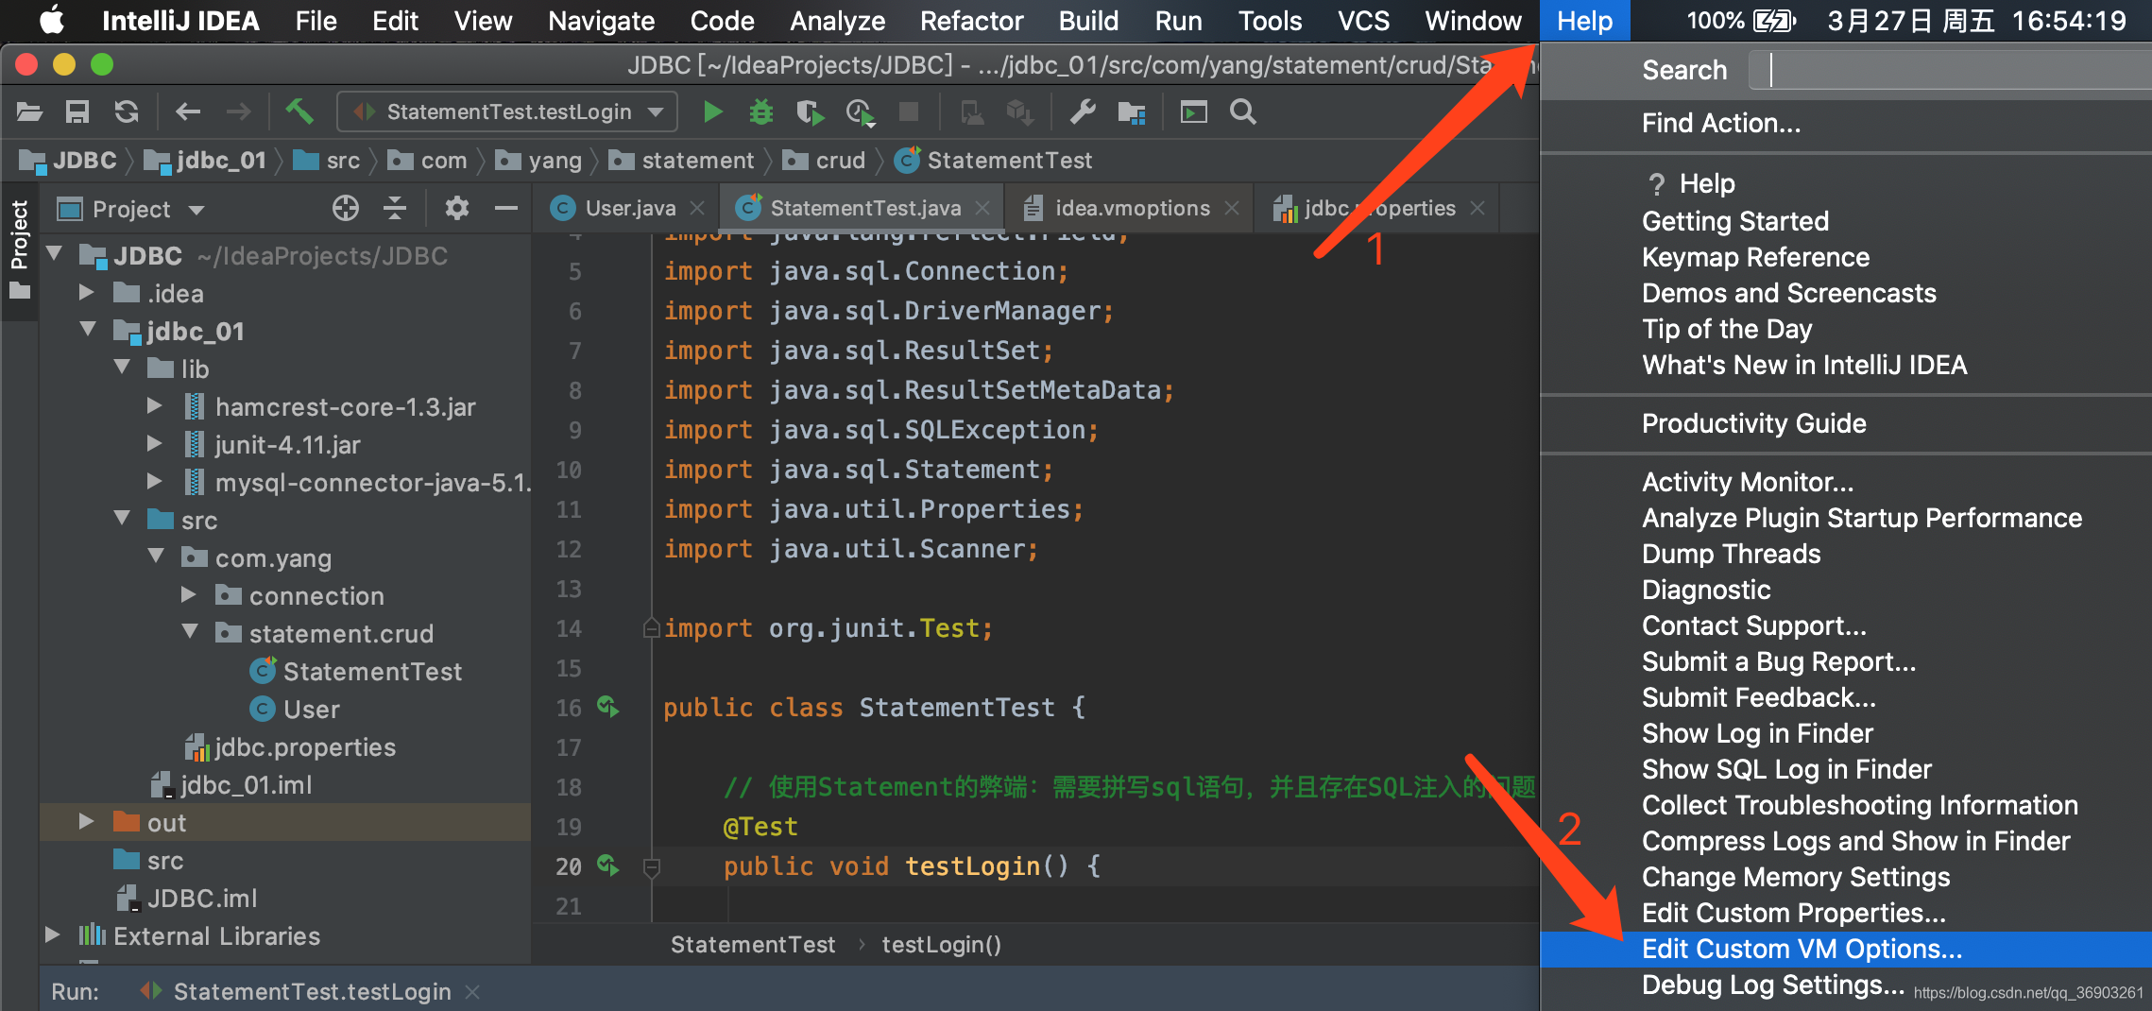Click the Run Anything window icon
The image size is (2152, 1011).
1194,112
